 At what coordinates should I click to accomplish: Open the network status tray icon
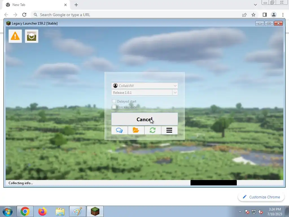[254, 212]
